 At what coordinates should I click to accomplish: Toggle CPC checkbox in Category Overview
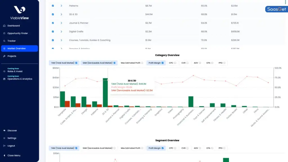point(175,63)
